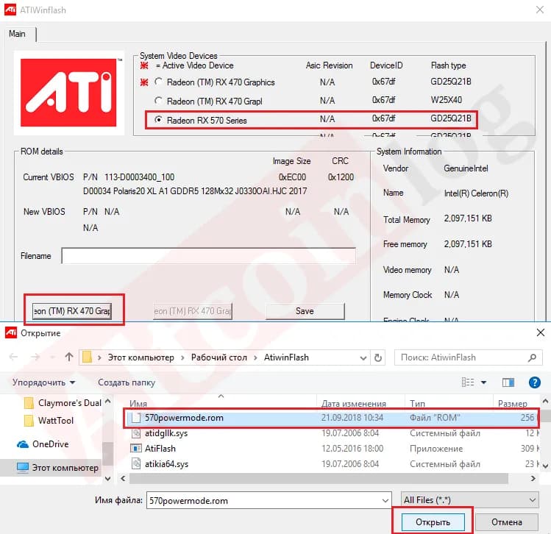Viewport: 551px width, 534px height.
Task: Click the Этот компьютер monitor icon
Action: click(x=23, y=468)
